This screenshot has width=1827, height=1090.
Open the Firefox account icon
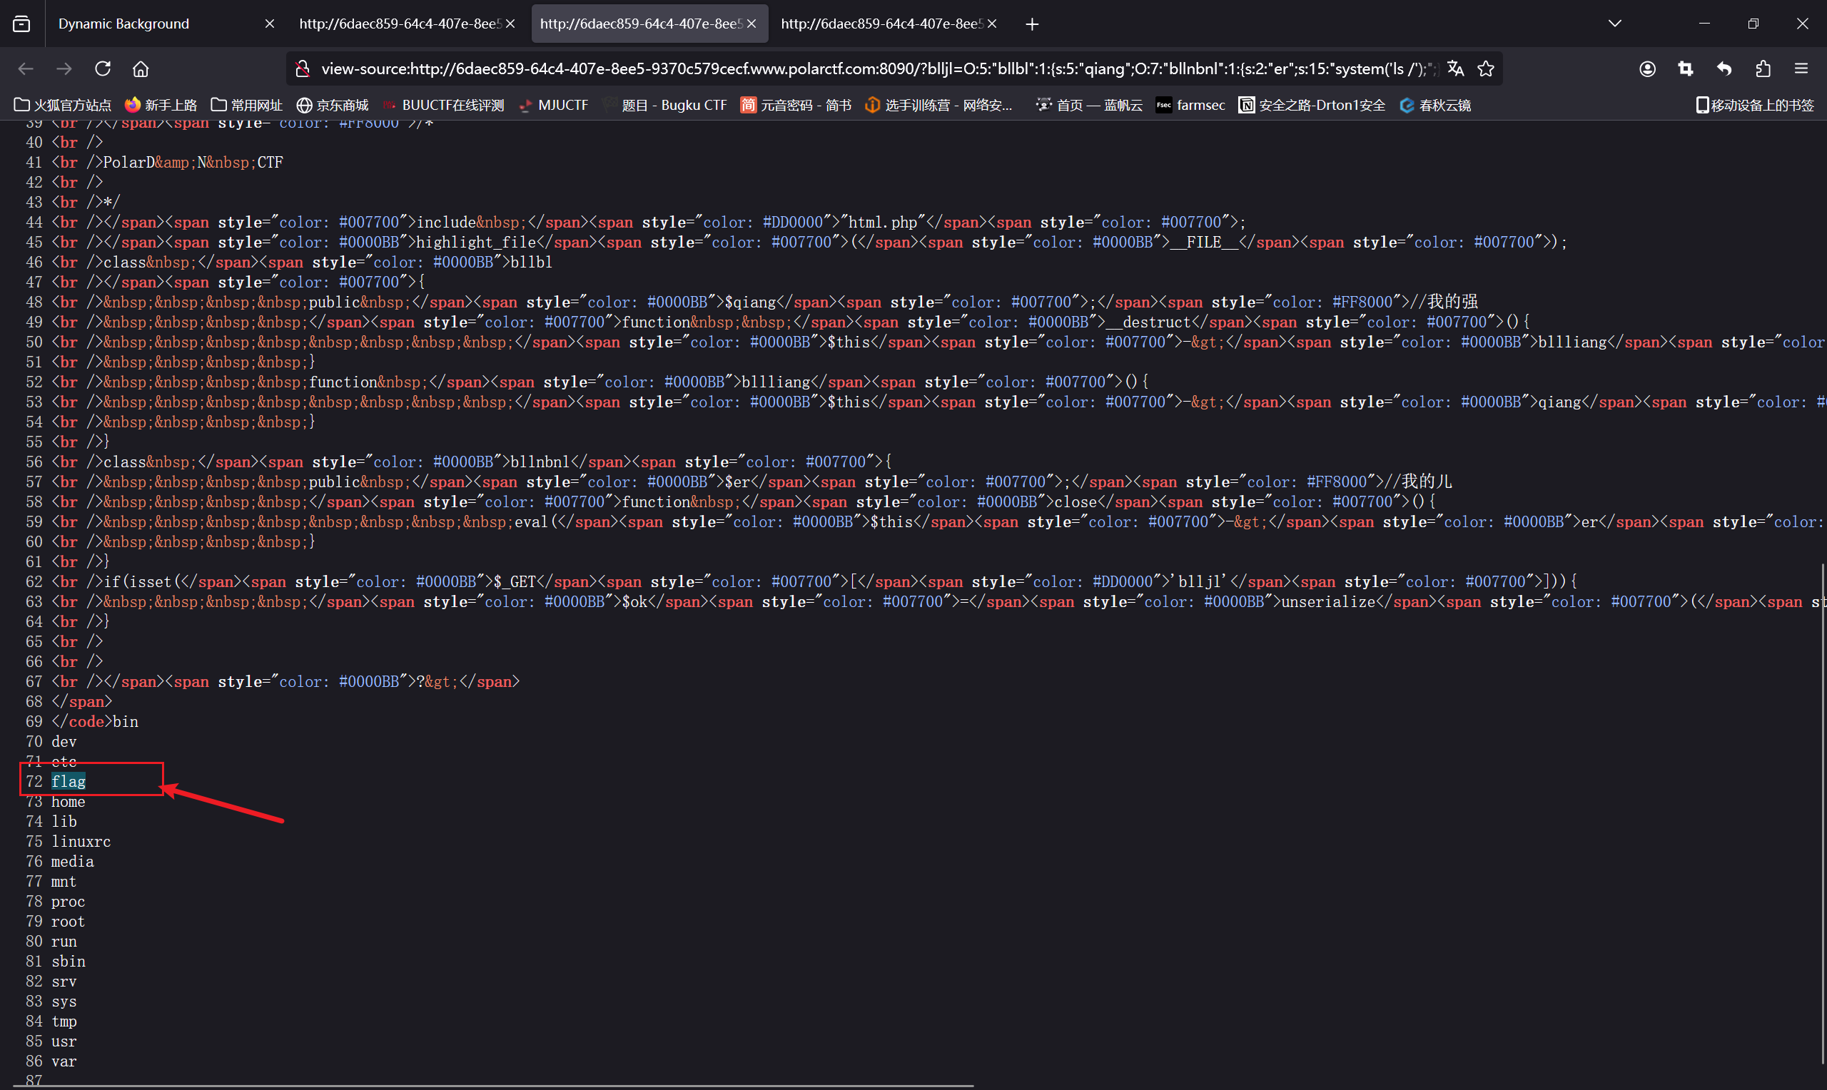click(x=1647, y=68)
